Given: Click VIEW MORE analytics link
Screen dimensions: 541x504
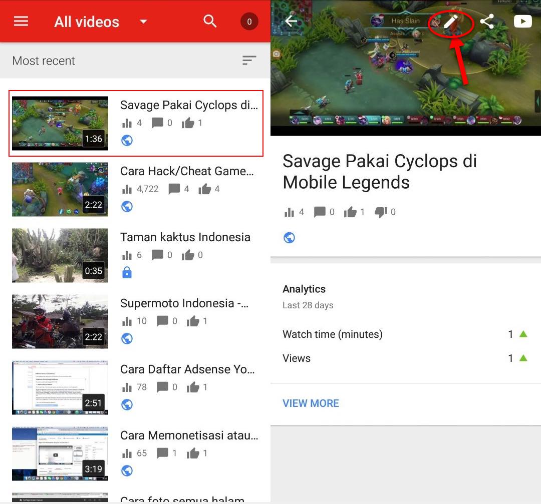Looking at the screenshot, I should point(311,403).
